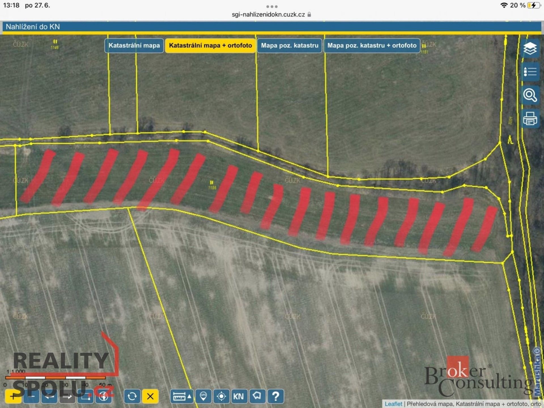Toggle the KN info tool

point(238,396)
